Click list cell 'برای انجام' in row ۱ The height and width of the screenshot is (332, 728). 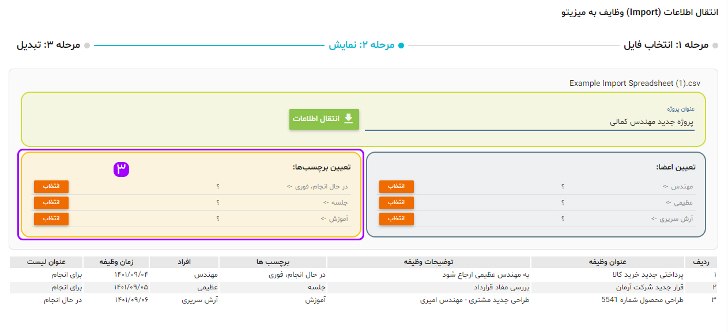pos(67,274)
